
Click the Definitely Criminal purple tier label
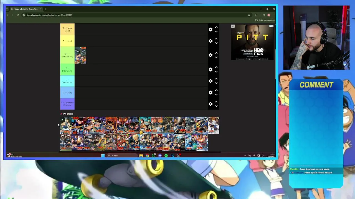(67, 104)
